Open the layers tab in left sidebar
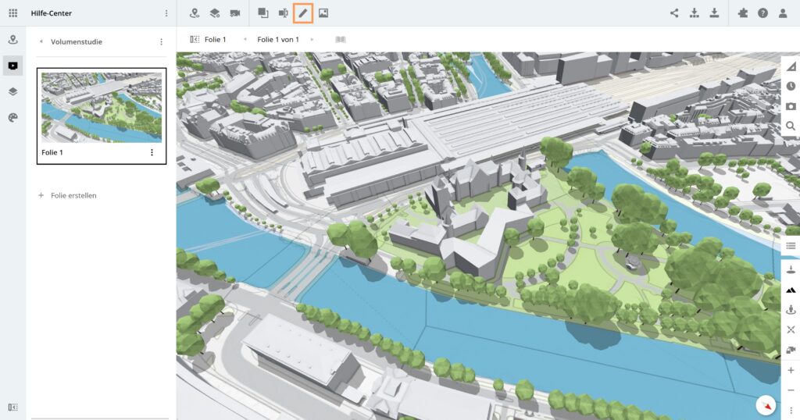 [12, 91]
